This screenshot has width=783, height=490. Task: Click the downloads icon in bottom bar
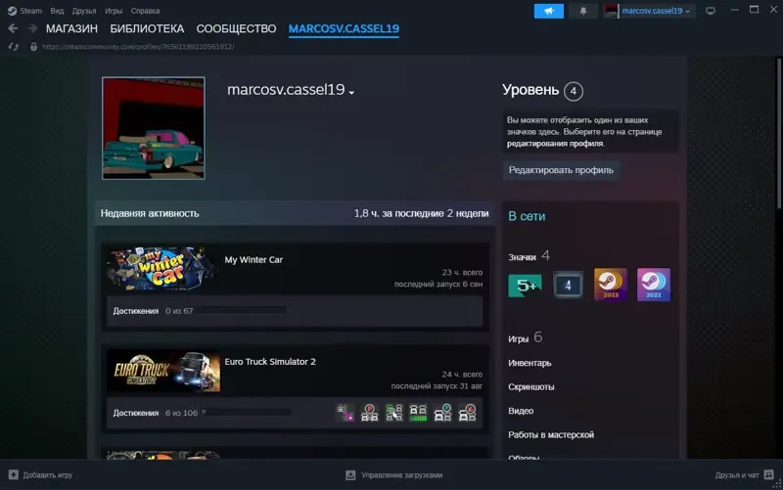point(350,475)
